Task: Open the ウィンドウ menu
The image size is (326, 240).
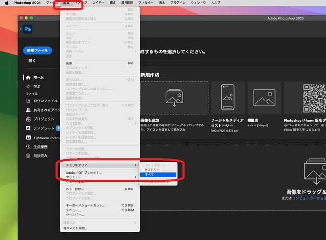Action: (199, 3)
